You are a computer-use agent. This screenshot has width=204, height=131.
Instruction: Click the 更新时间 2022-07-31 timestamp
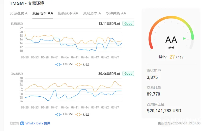[179, 123]
